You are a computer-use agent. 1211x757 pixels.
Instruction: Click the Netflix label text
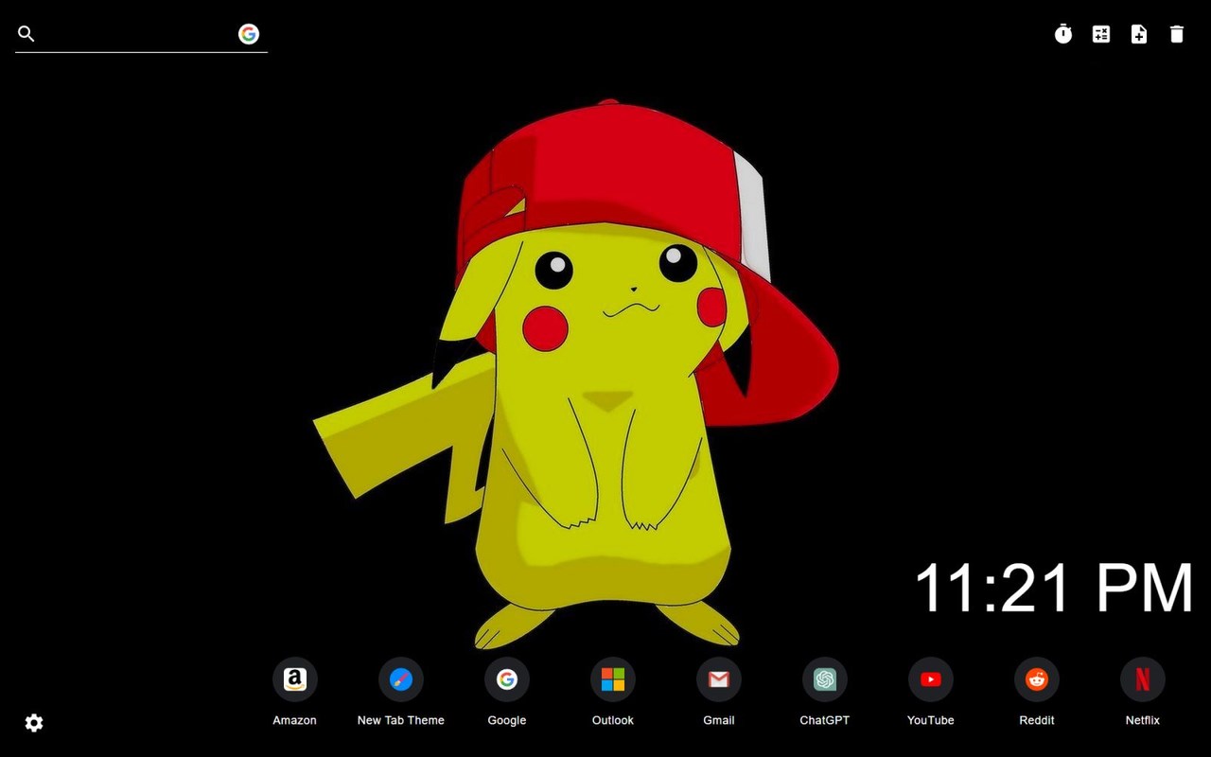click(x=1142, y=720)
